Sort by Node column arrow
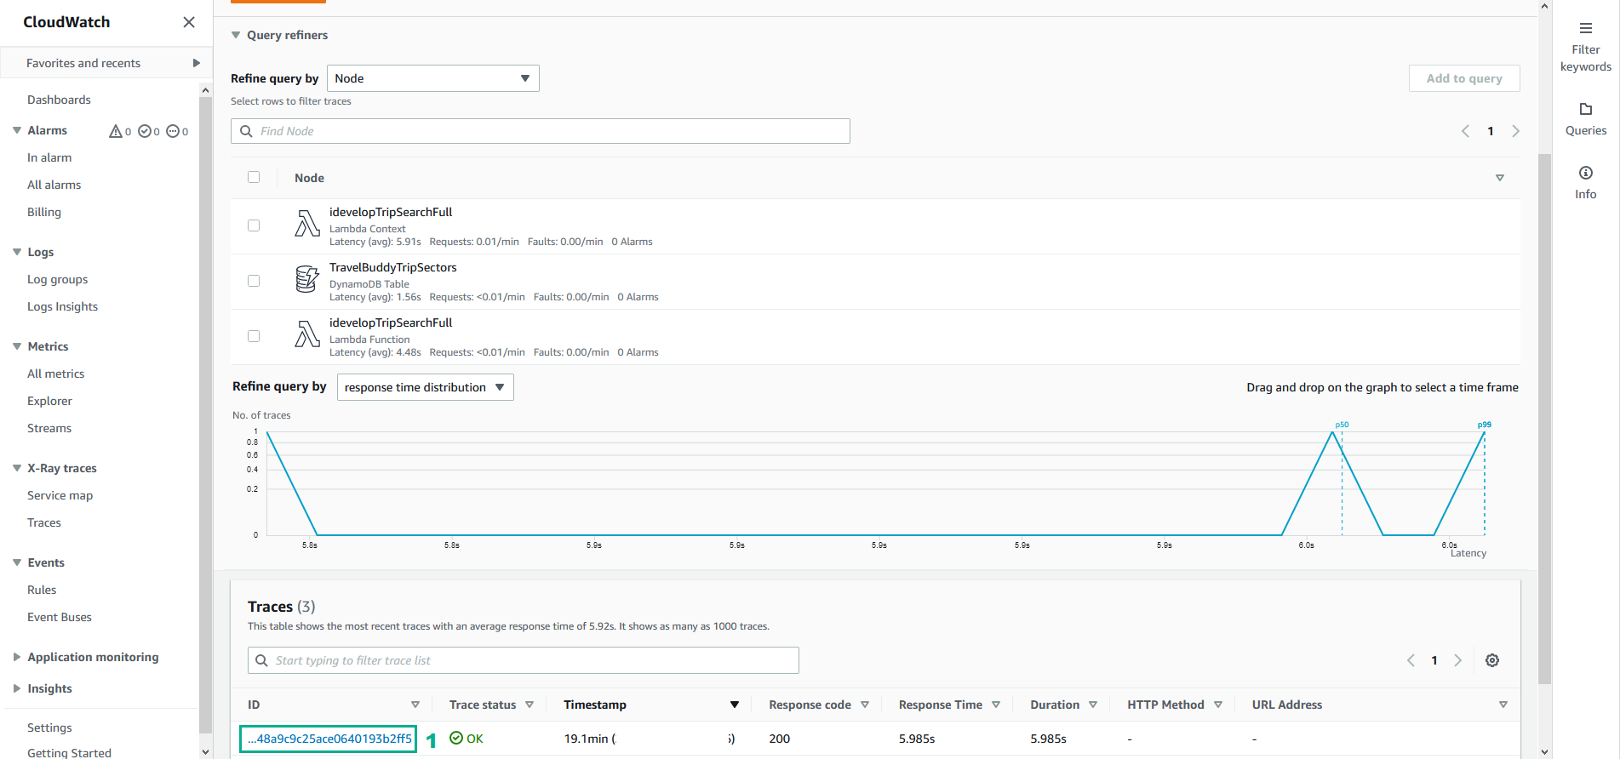The width and height of the screenshot is (1620, 759). click(1500, 178)
